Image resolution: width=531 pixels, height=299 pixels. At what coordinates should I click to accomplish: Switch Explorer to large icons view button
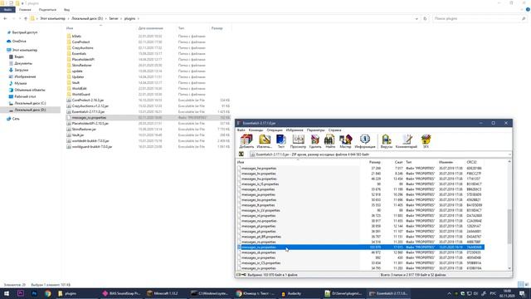527,284
